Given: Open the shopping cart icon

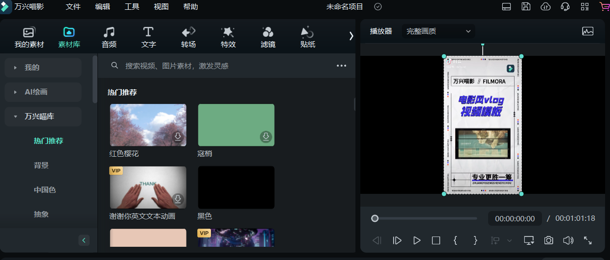Looking at the screenshot, I should point(605,7).
